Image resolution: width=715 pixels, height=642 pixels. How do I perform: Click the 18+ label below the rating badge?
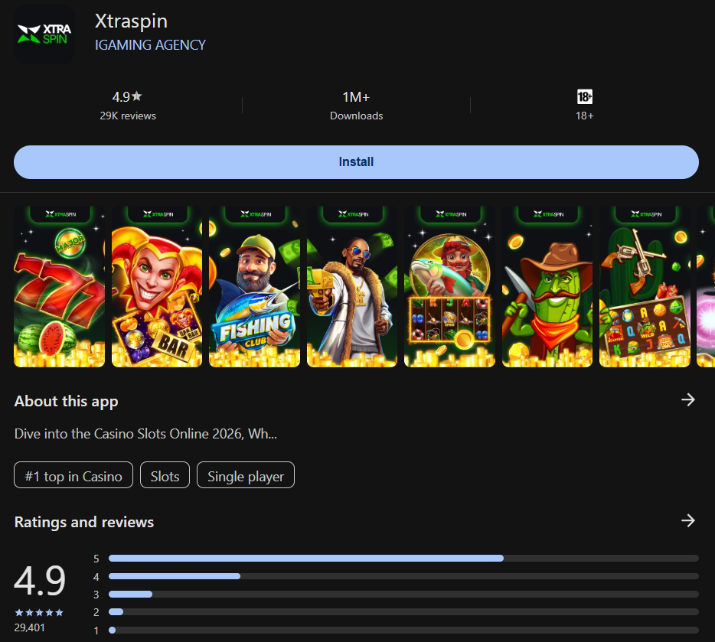click(x=585, y=116)
